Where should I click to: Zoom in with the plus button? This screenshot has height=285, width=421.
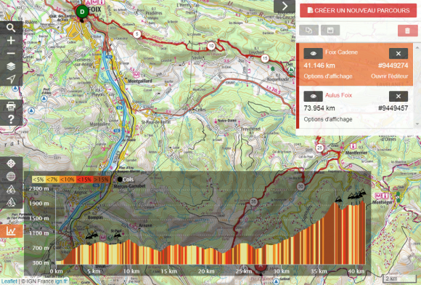(x=11, y=41)
